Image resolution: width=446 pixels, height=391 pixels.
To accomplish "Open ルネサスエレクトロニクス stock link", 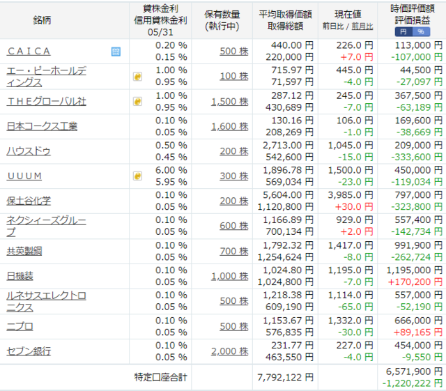I will (47, 301).
